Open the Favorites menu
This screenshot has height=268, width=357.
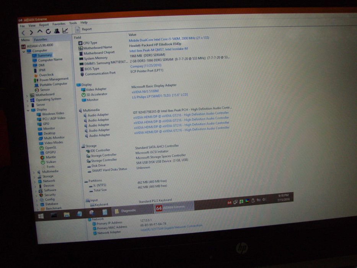59,24
